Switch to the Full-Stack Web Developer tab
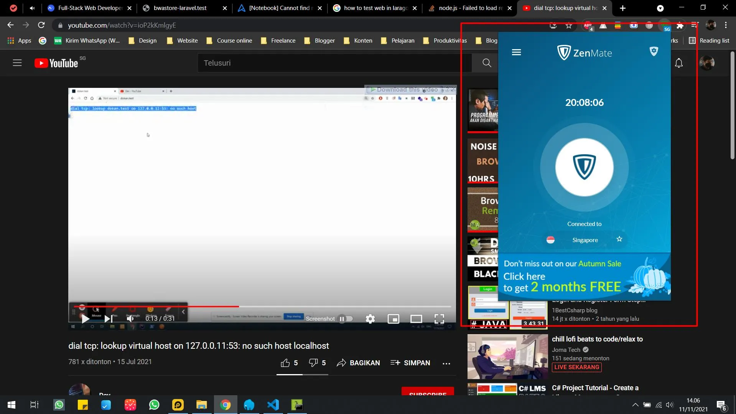The image size is (736, 414). tap(90, 8)
